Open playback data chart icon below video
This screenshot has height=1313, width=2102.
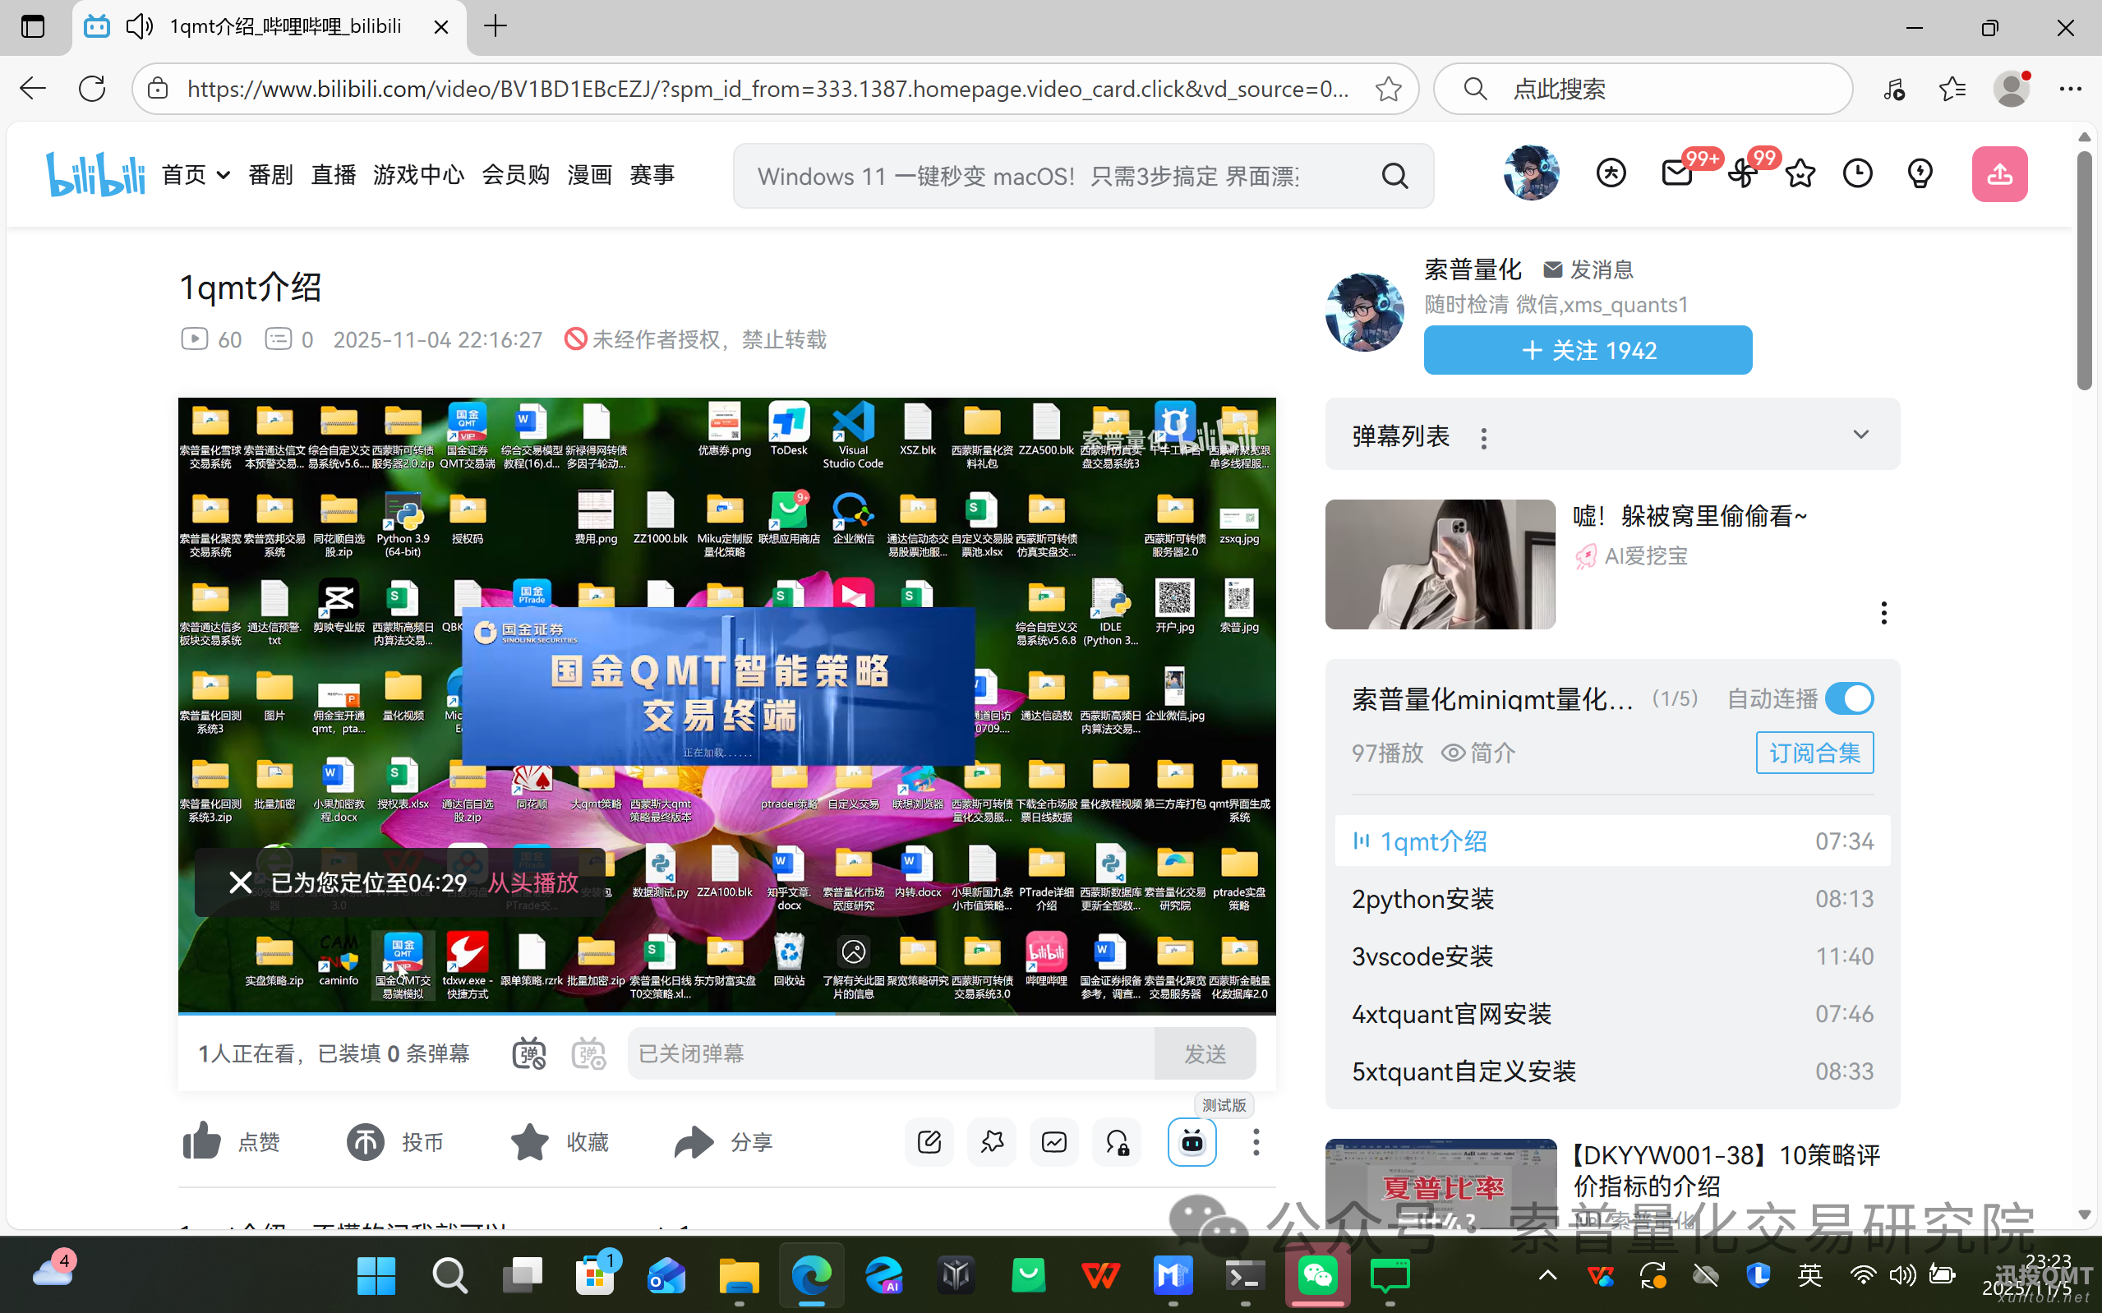pyautogui.click(x=1053, y=1142)
